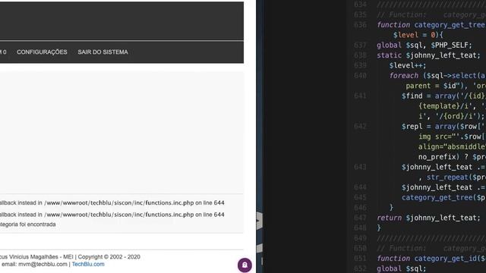Click the 'return $johnny_left_teat;' code line
486x273 pixels.
428,218
